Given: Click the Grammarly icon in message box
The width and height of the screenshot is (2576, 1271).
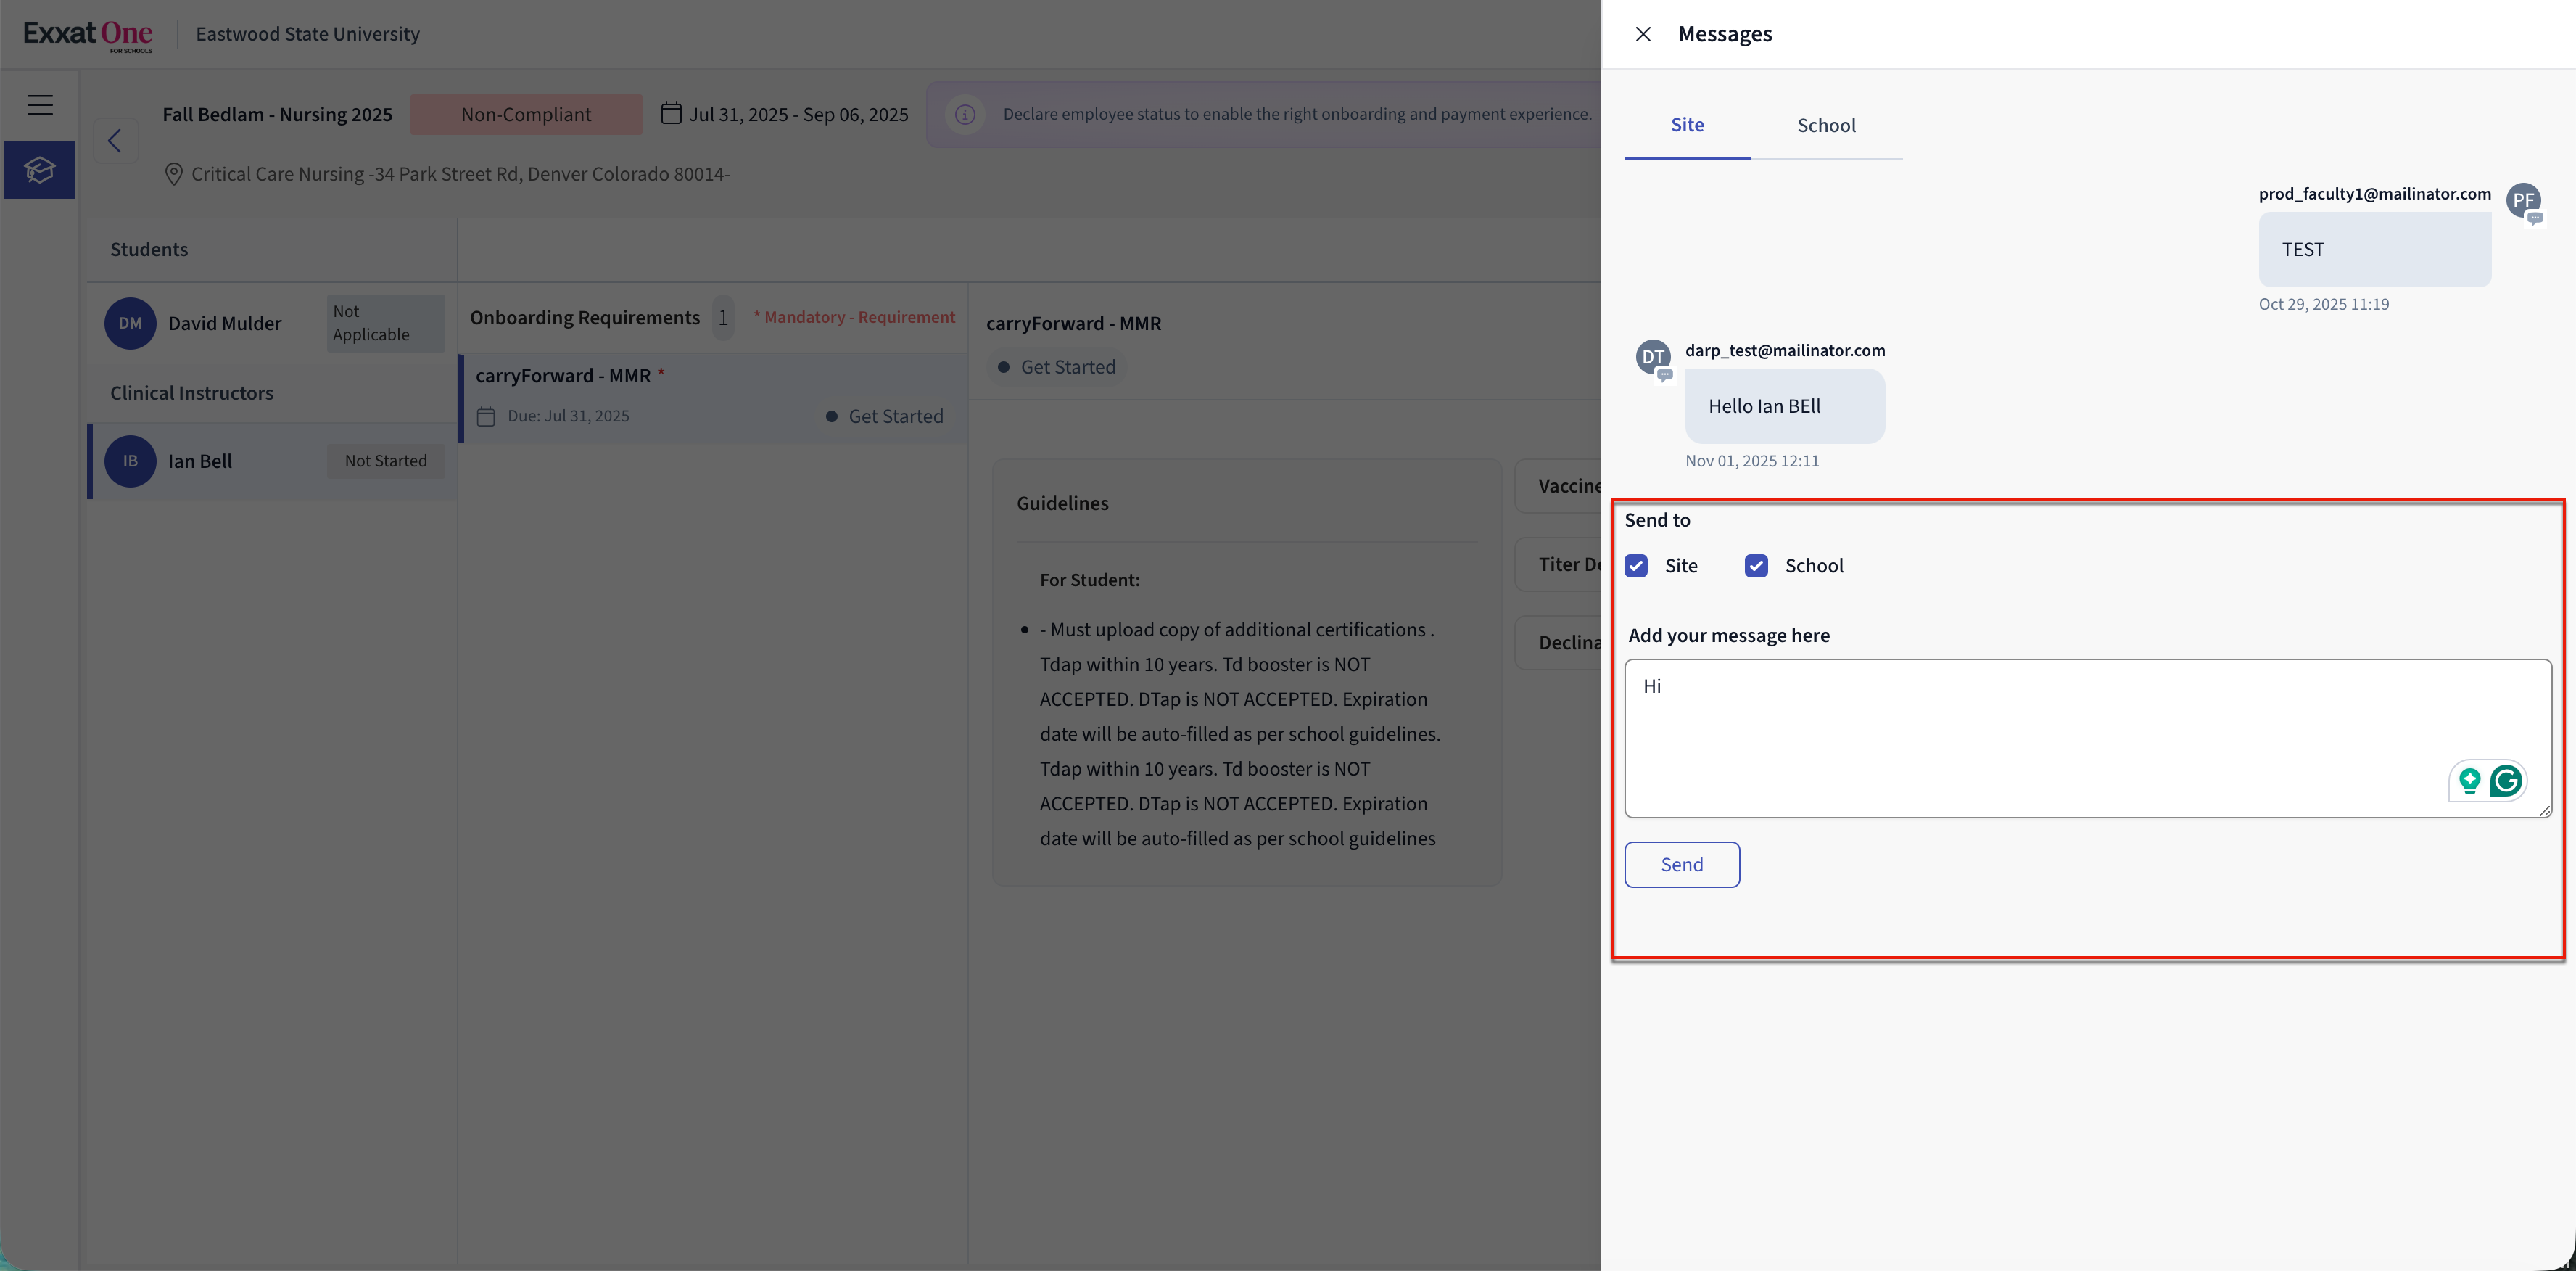Looking at the screenshot, I should 2506,781.
